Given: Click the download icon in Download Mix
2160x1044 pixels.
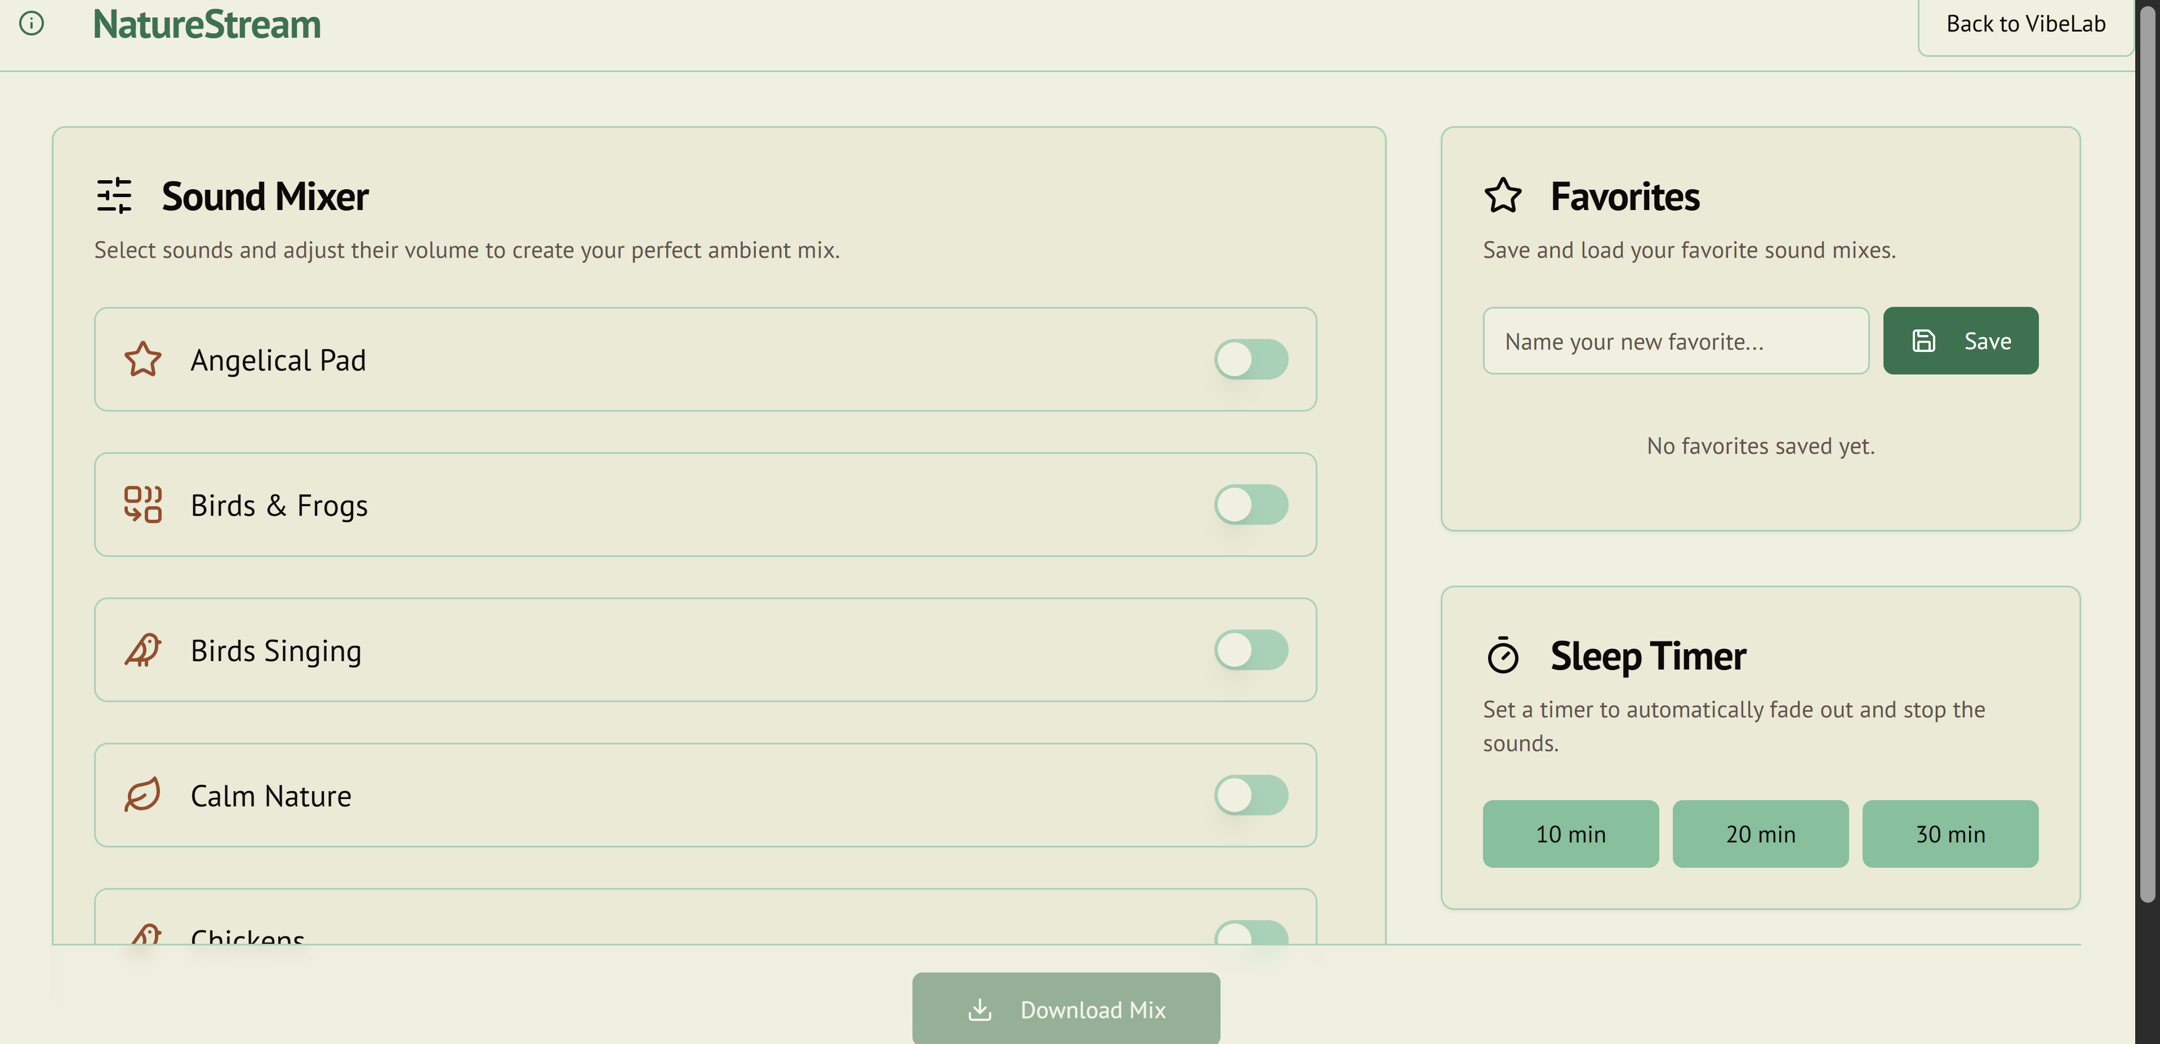Looking at the screenshot, I should tap(979, 1010).
